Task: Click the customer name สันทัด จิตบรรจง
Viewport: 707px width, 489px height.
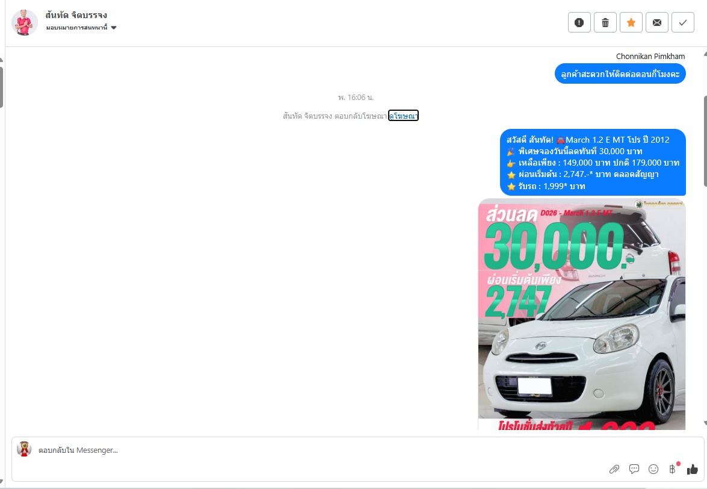Action: point(76,15)
